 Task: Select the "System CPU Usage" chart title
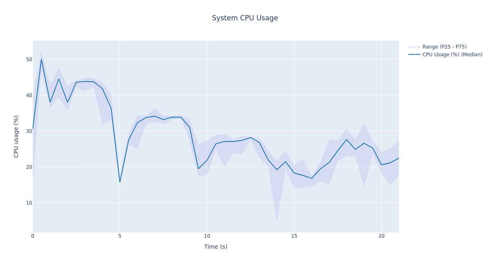245,18
